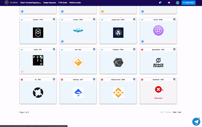This screenshot has height=127, width=202.
Task: Open the 0x ZRX logo
Action: (x=38, y=93)
